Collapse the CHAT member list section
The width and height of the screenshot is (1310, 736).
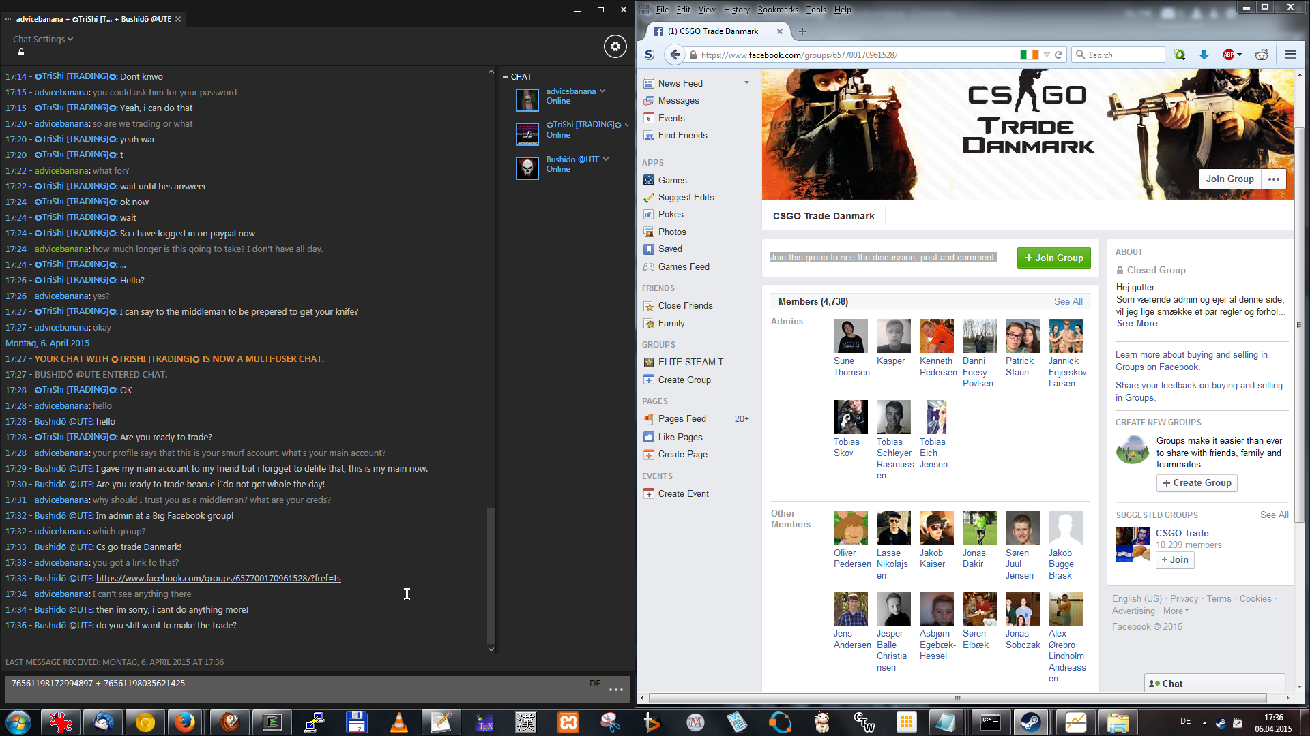[x=506, y=77]
